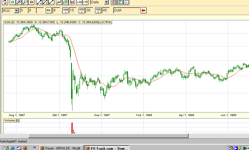This screenshot has height=150, width=249.
Task: Select the remove trend line tool
Action: (x=51, y=2)
